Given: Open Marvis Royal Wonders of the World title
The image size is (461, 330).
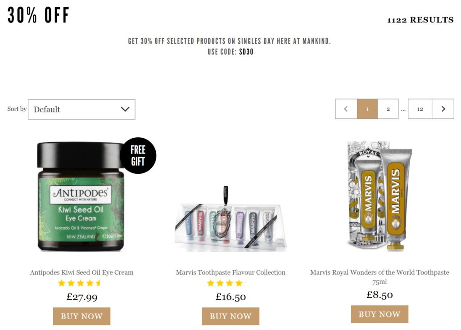Looking at the screenshot, I should click(380, 277).
